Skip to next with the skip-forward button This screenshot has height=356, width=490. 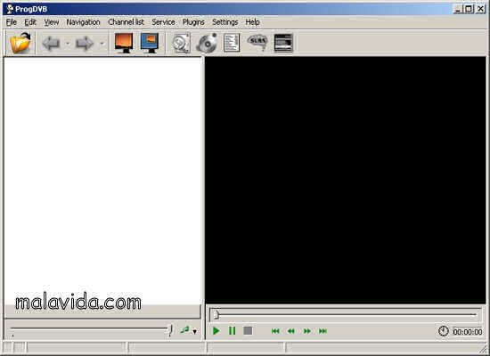(x=323, y=331)
